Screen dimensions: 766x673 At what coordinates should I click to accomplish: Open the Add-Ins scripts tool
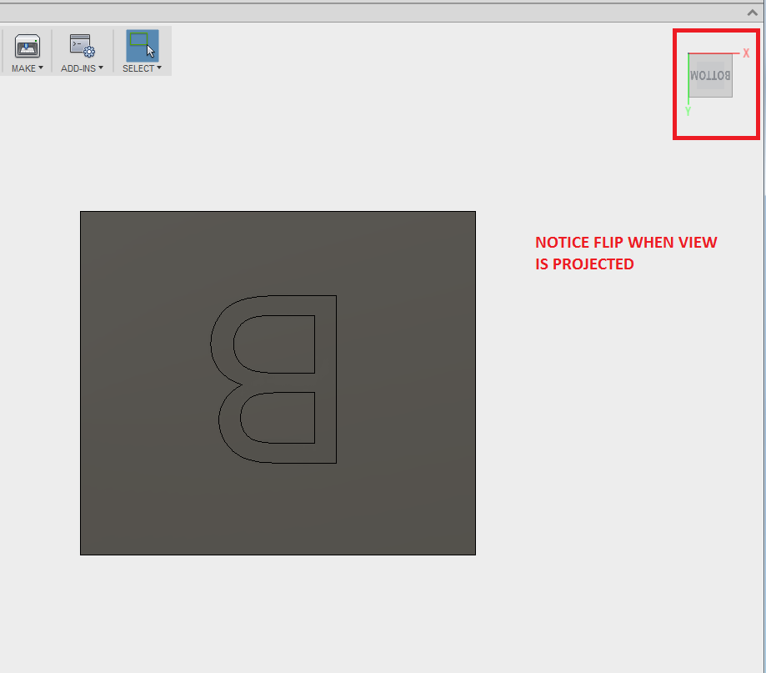click(x=82, y=46)
